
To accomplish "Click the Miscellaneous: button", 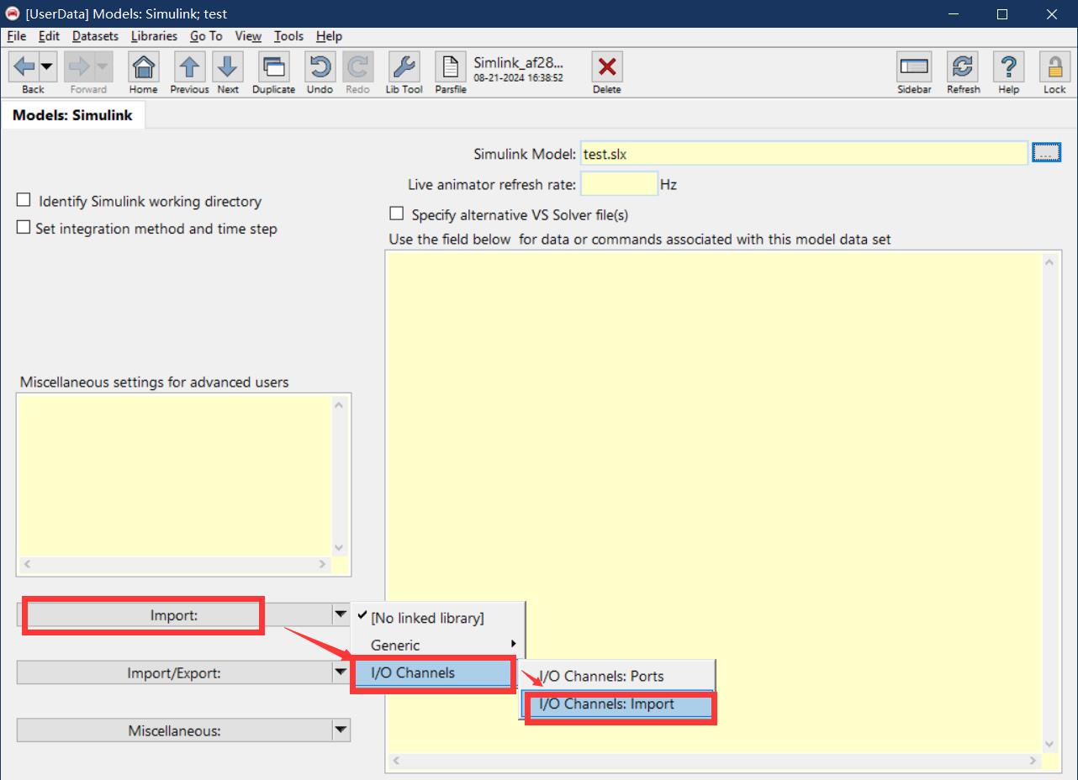I will [x=174, y=730].
